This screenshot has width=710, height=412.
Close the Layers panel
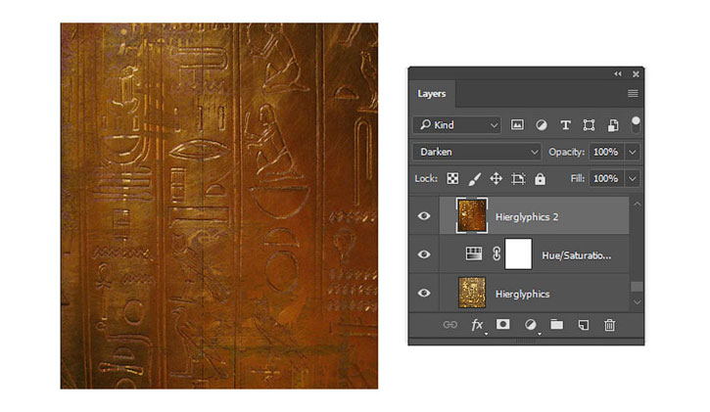coord(636,73)
